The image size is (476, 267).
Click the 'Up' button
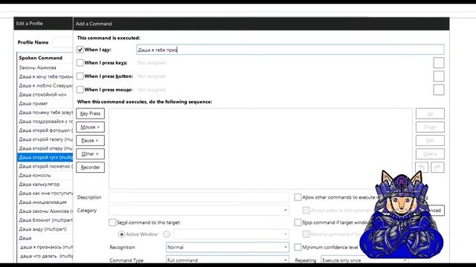tap(430, 113)
